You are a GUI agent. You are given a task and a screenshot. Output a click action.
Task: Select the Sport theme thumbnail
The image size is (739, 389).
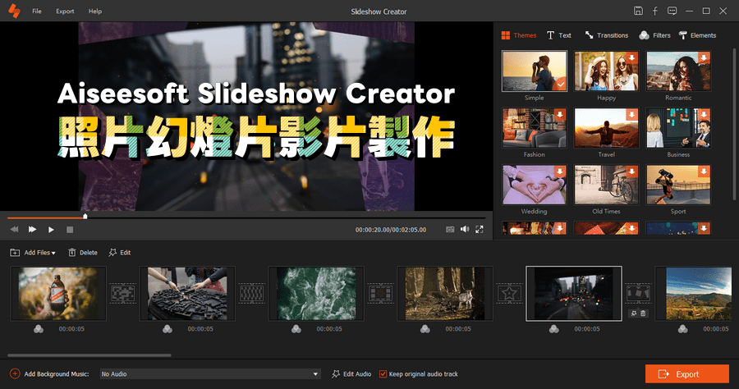pyautogui.click(x=678, y=185)
